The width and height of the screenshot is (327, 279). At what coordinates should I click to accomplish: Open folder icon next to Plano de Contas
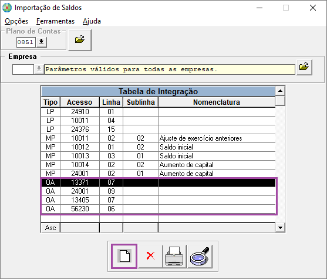pos(80,40)
